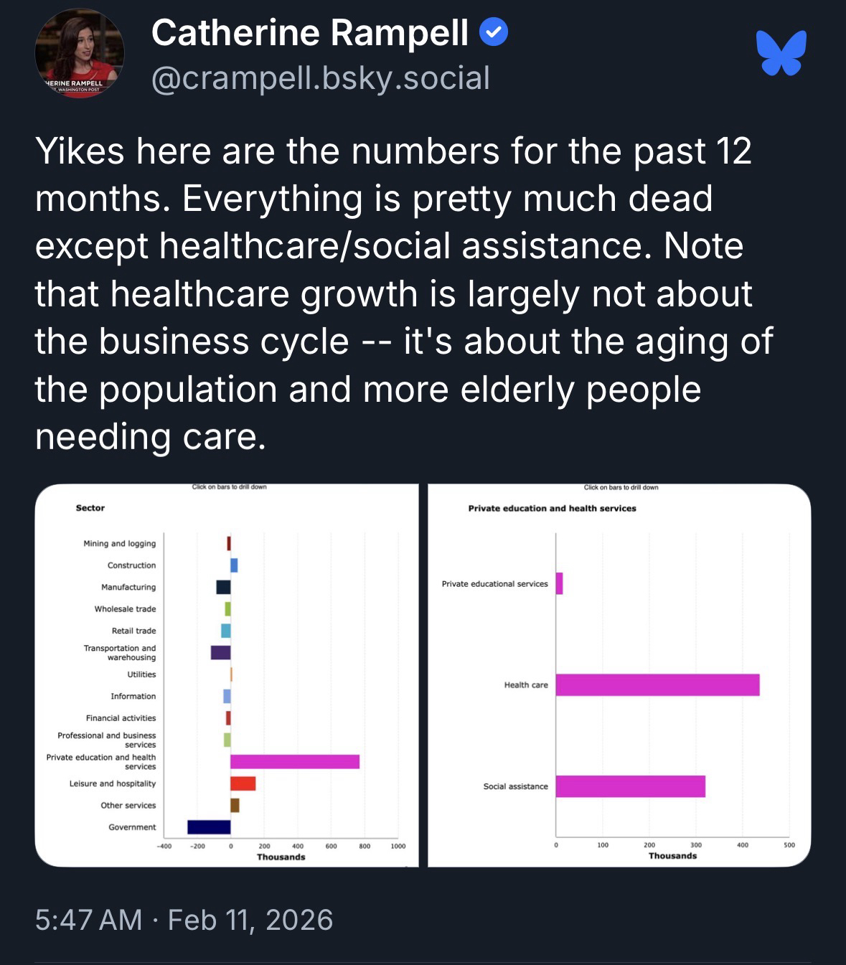
Task: Click the magenta Social assistance bar
Action: (630, 786)
